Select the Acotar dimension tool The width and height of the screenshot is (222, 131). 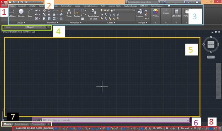coord(77,13)
